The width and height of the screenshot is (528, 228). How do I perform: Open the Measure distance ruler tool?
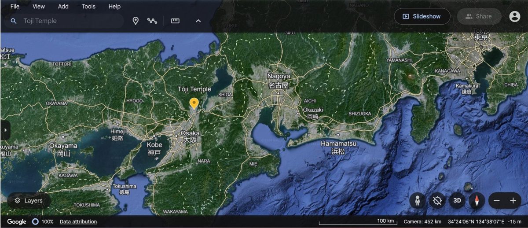point(175,21)
